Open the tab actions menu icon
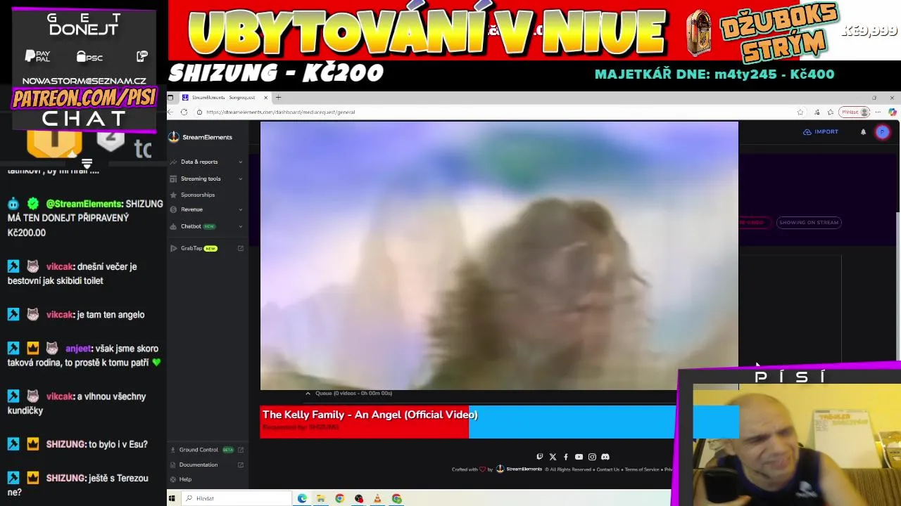This screenshot has height=506, width=901. click(x=170, y=97)
